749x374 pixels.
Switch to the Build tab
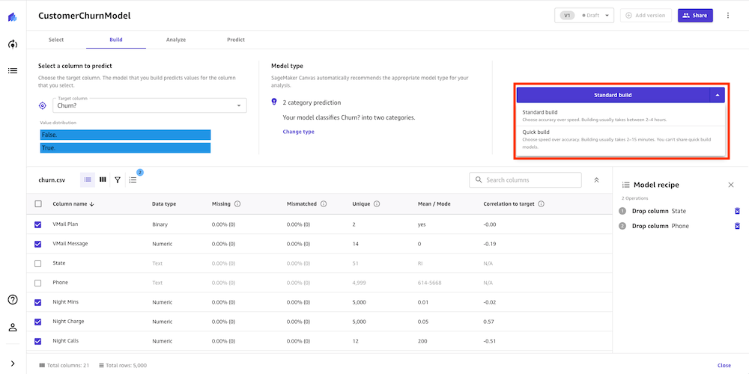116,40
